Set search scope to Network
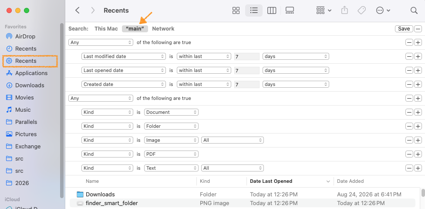 pos(163,28)
